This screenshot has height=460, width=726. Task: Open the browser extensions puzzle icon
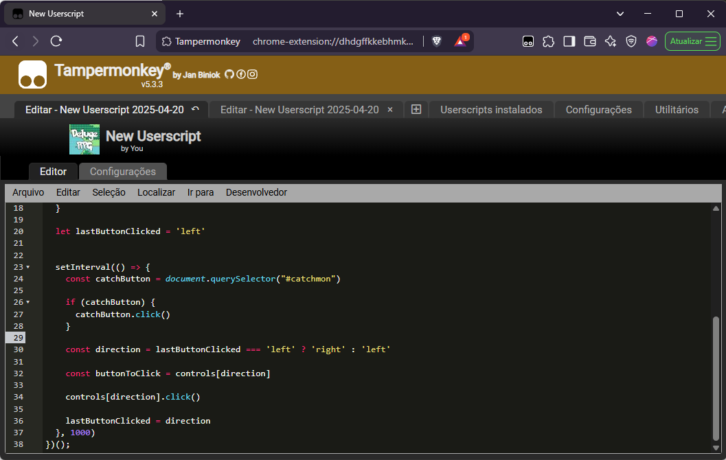point(548,41)
